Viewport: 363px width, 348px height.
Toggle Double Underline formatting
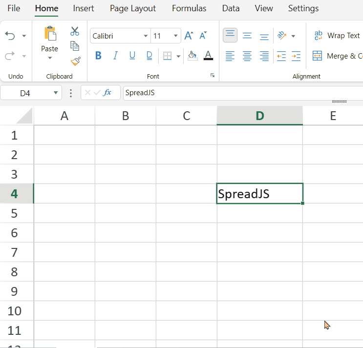point(149,56)
